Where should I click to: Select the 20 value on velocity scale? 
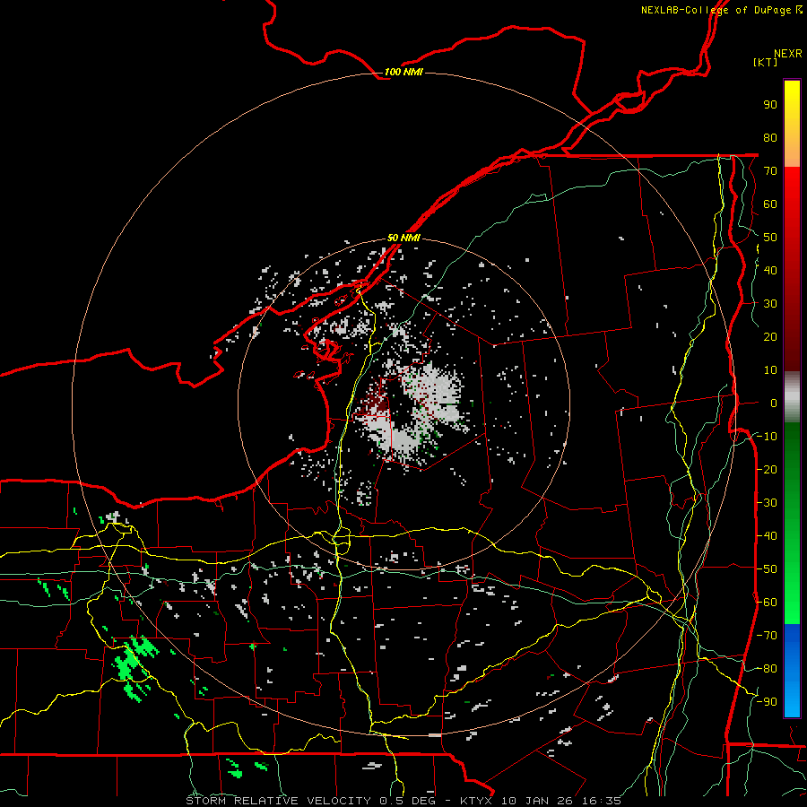point(770,337)
